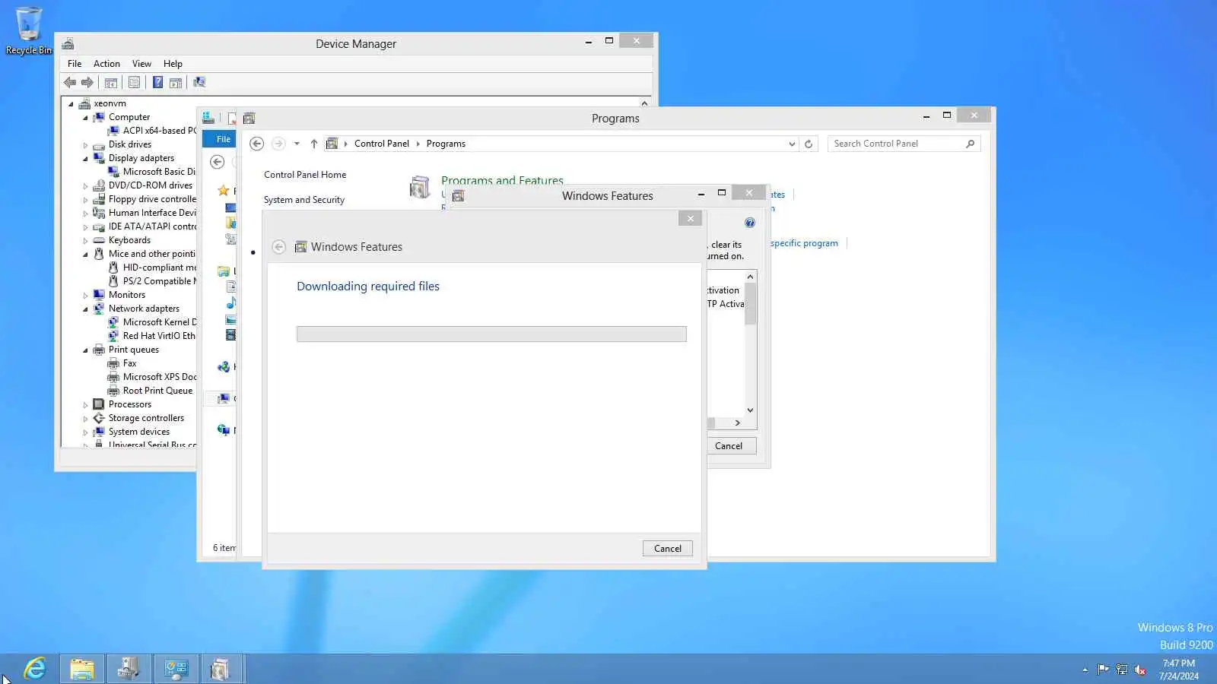Click the Downloading required files progress bar
Screen dimensions: 1217x684
pyautogui.click(x=491, y=334)
